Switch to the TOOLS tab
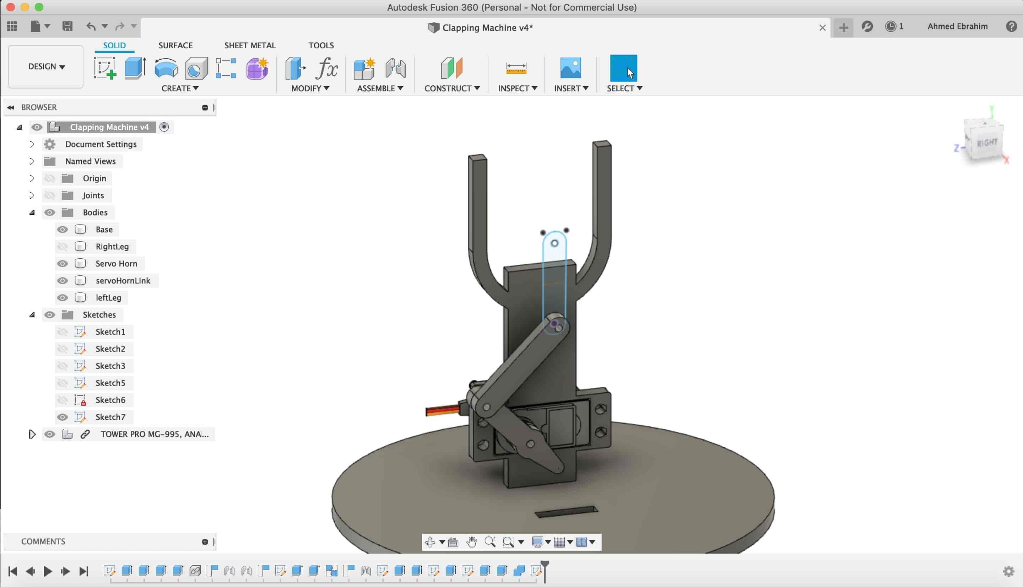Screen dimensions: 1023x587 click(x=321, y=45)
